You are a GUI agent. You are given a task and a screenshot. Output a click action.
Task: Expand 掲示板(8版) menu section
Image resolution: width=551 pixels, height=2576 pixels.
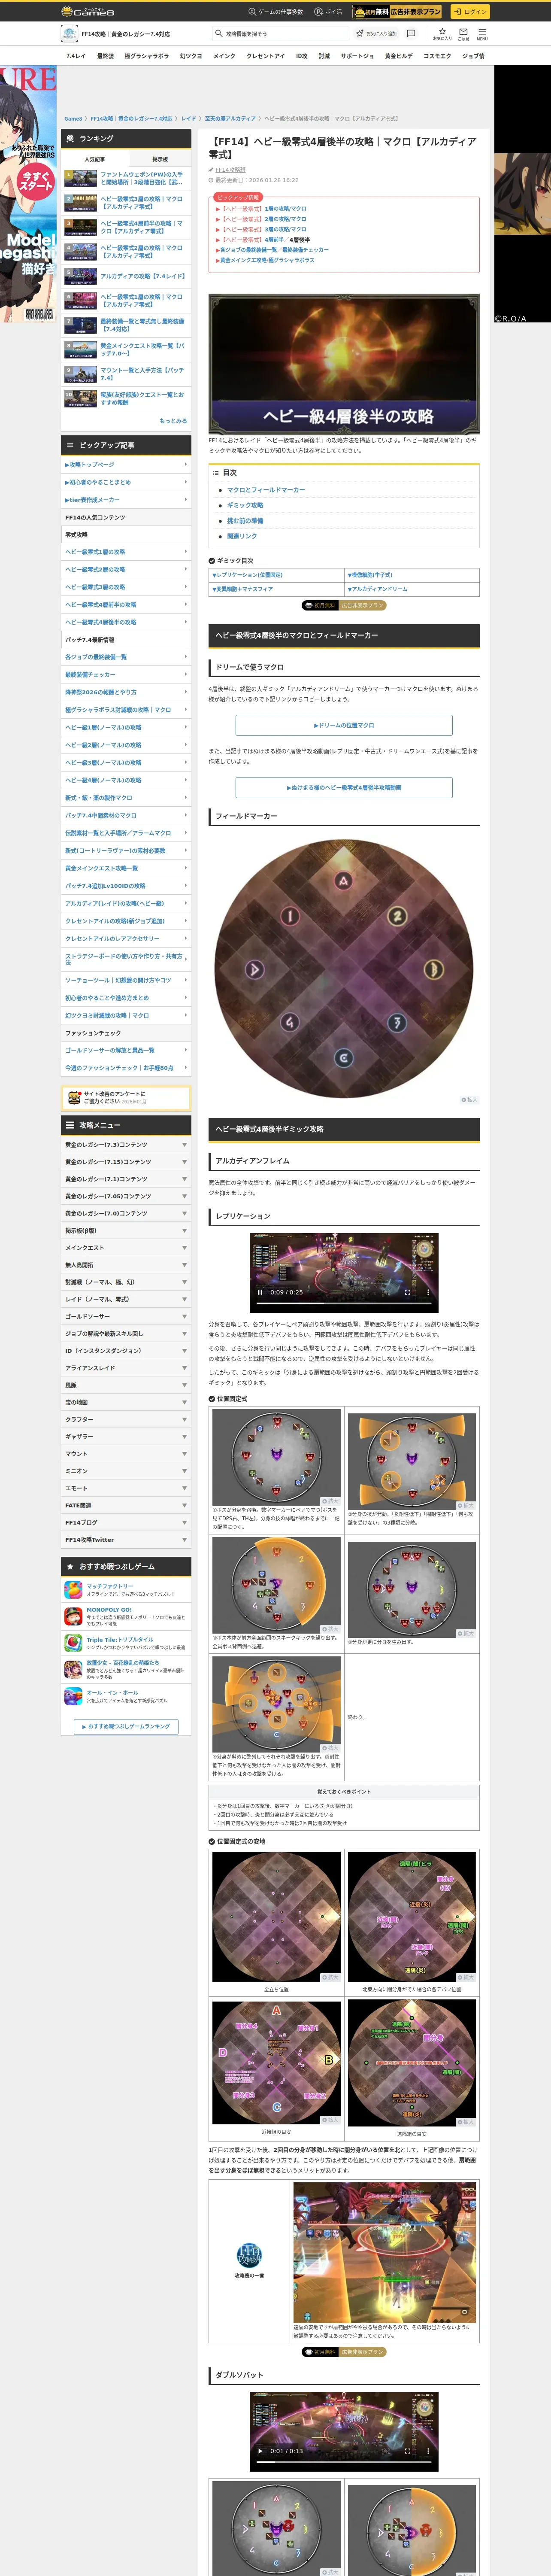pyautogui.click(x=126, y=1230)
